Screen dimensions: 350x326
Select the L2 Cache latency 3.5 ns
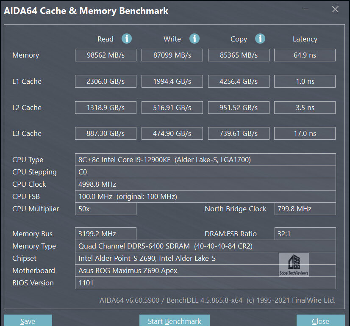305,108
